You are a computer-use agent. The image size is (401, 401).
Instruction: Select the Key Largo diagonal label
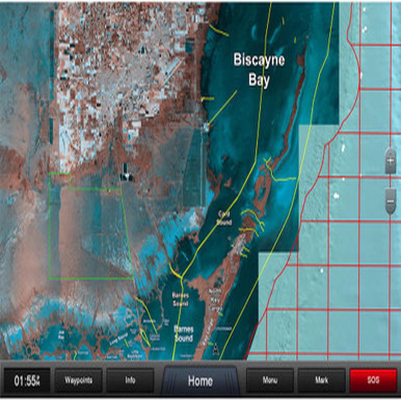click(208, 332)
